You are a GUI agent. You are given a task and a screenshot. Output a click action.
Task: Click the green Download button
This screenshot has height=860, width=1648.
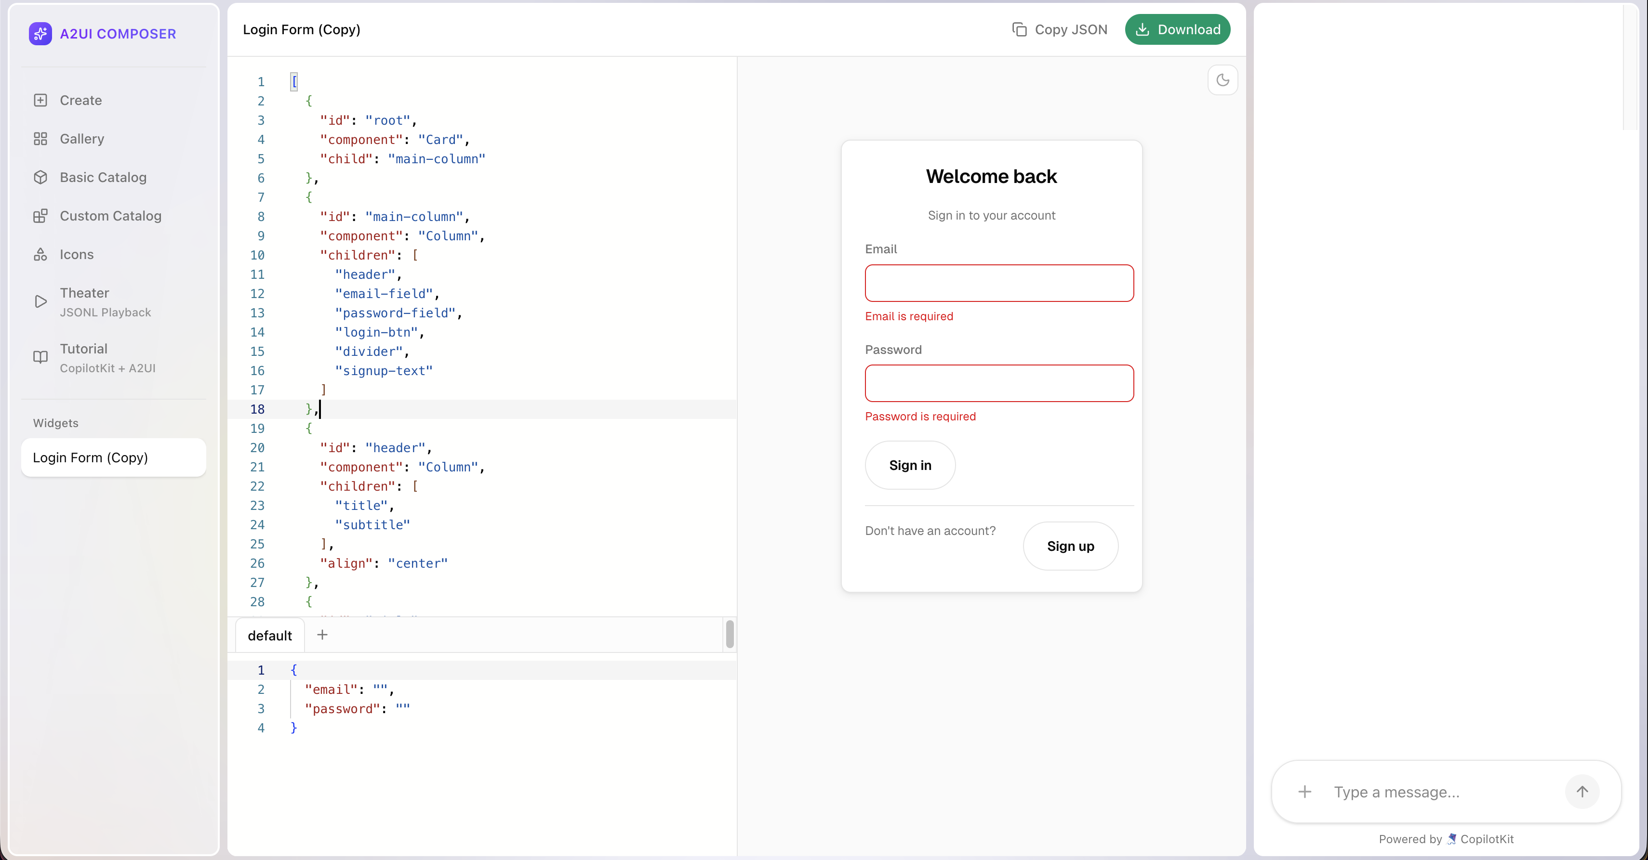(1177, 29)
